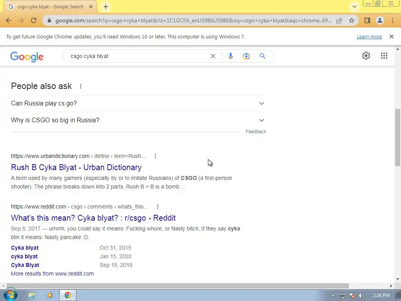
Task: Focus the Google search input field
Action: [138, 56]
